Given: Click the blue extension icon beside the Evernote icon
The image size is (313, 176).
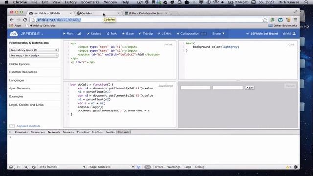Looking at the screenshot, I should 280,20.
